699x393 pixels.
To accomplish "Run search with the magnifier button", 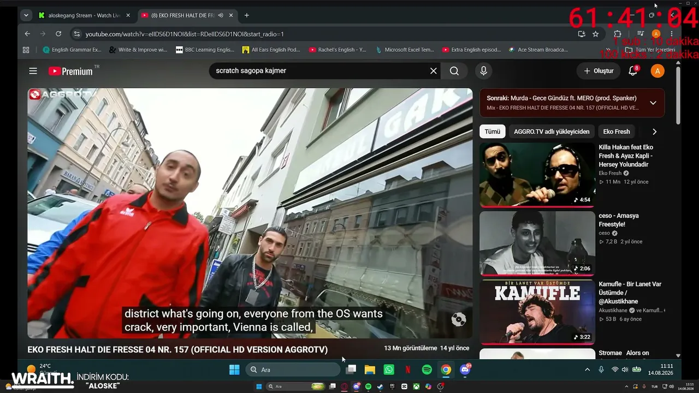I will [x=454, y=71].
